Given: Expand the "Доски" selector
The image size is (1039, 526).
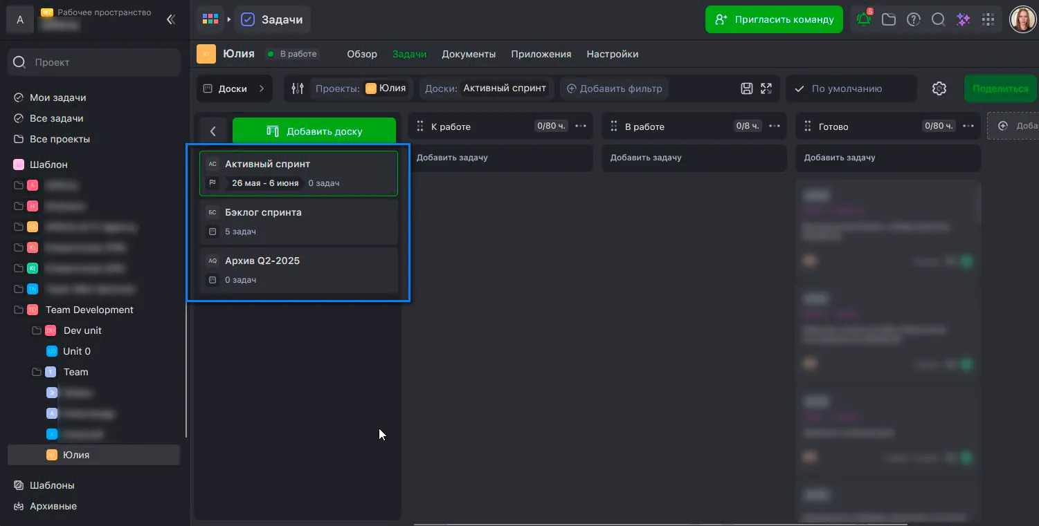Looking at the screenshot, I should point(234,88).
